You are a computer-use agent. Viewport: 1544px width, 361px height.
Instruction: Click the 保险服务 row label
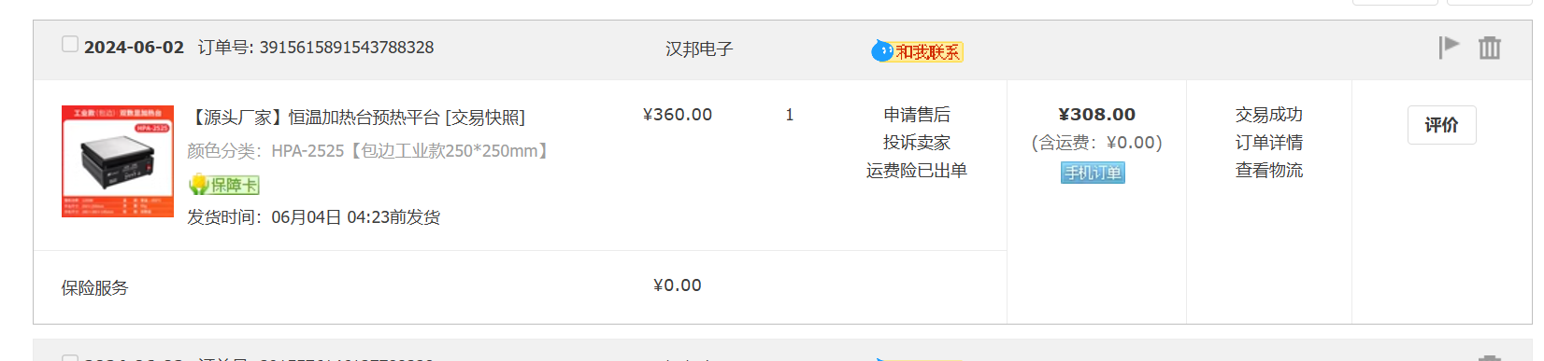point(95,288)
